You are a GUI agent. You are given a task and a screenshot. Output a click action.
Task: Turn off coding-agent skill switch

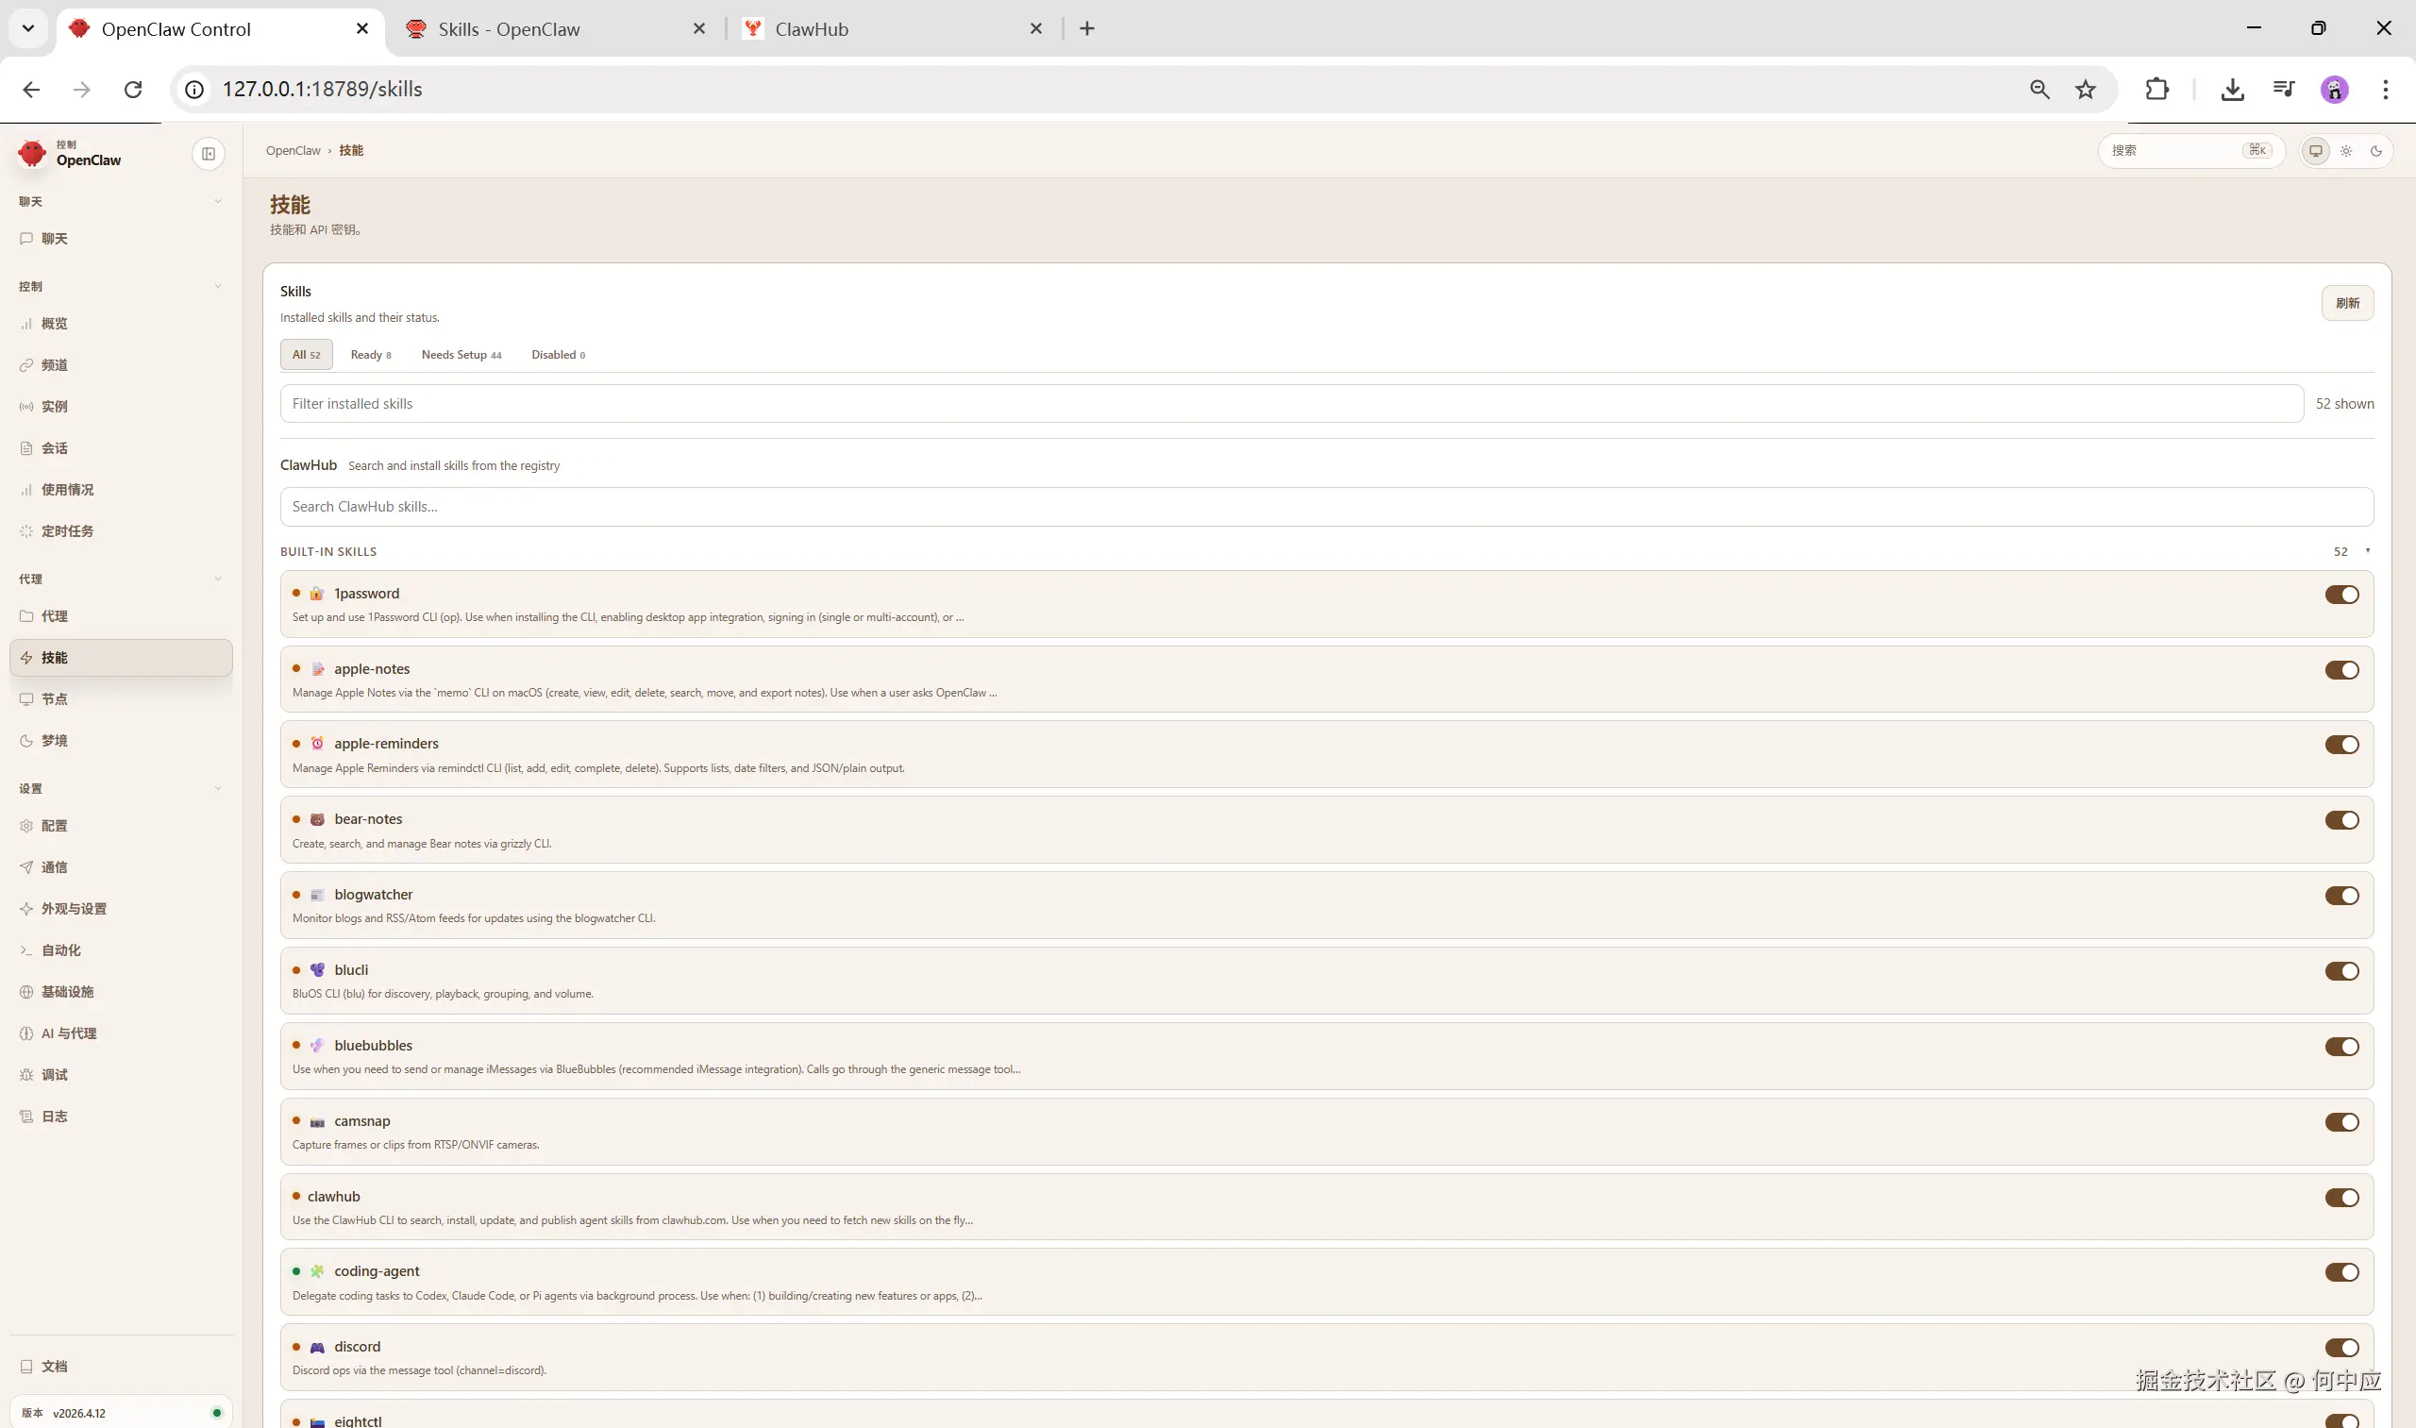(2340, 1272)
